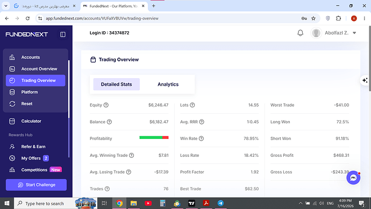Click the AI sparkle assistant icon
371x209 pixels.
pyautogui.click(x=365, y=80)
